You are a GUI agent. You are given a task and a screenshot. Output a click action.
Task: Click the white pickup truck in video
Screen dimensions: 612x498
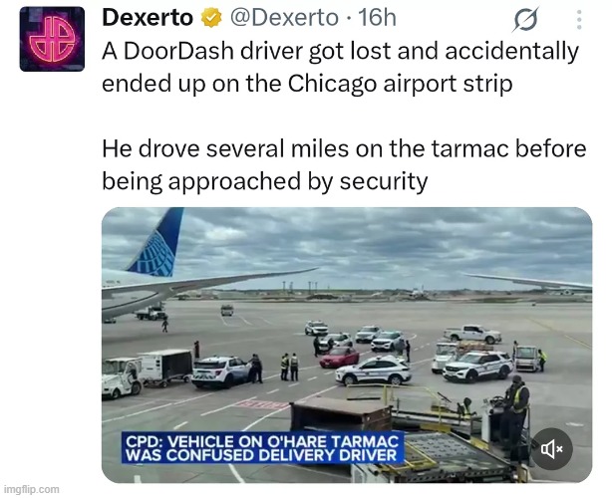[x=472, y=334]
